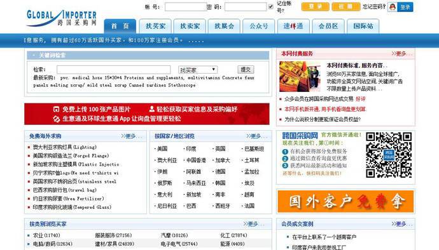This screenshot has height=250, width=439.
Task: Open the paid services money thumbnail
Action: tap(300, 77)
